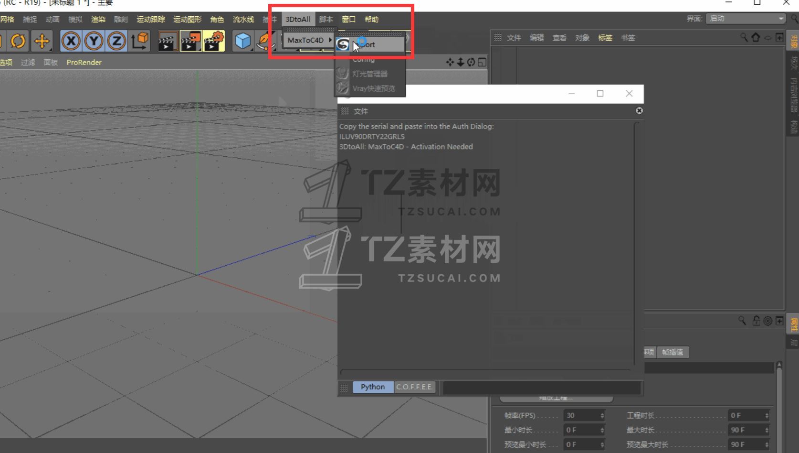The image size is (799, 453).
Task: Close the console 文件 panel with its X icon
Action: [639, 111]
